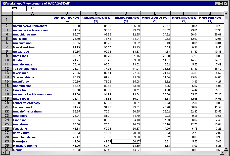Image resolution: width=230 pixels, height=156 pixels.
Task: Select the Arivonimamo cell
Action: pyautogui.click(x=33, y=43)
